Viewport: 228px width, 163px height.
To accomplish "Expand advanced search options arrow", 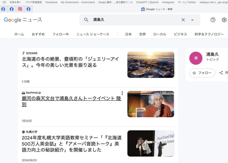I will 192,20.
